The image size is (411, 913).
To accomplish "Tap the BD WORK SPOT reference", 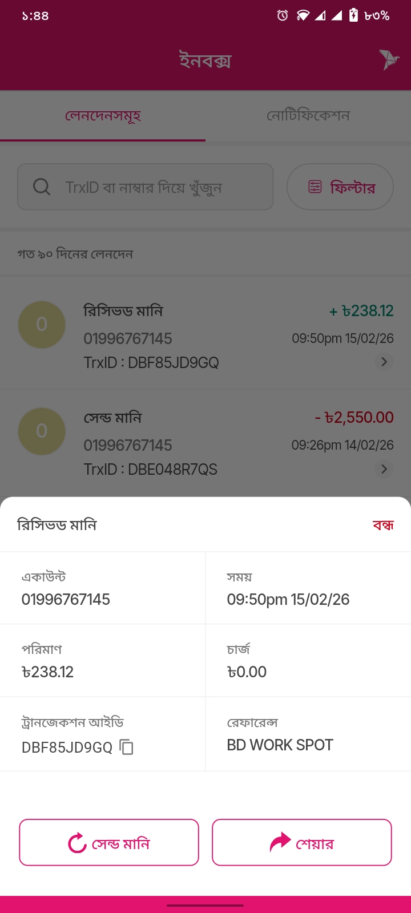I will click(280, 745).
